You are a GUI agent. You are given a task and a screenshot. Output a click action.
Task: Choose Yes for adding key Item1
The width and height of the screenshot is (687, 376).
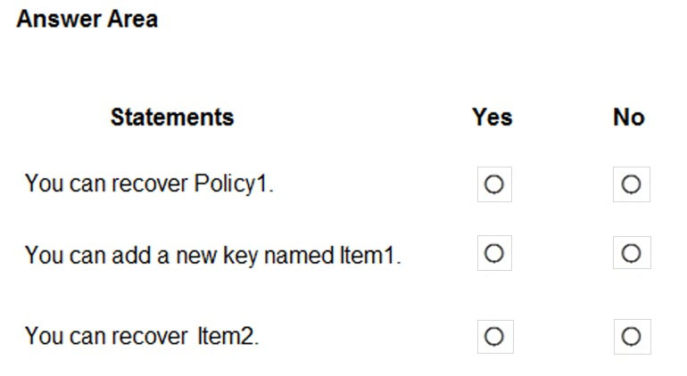click(x=494, y=254)
